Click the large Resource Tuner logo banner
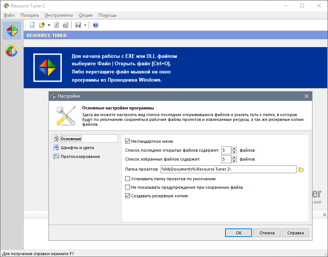 [47, 67]
